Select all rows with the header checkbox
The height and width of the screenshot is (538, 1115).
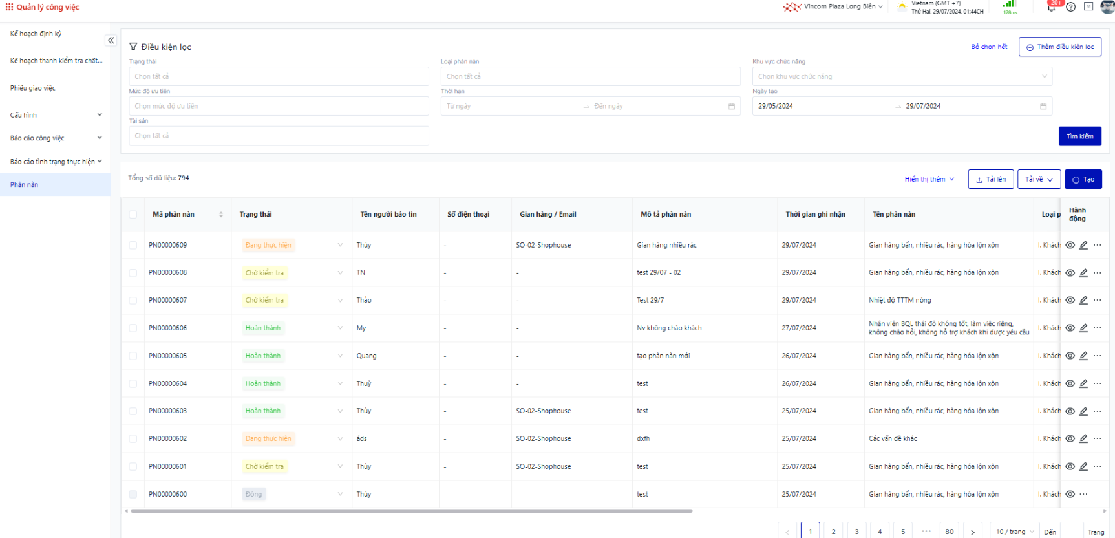pos(133,215)
